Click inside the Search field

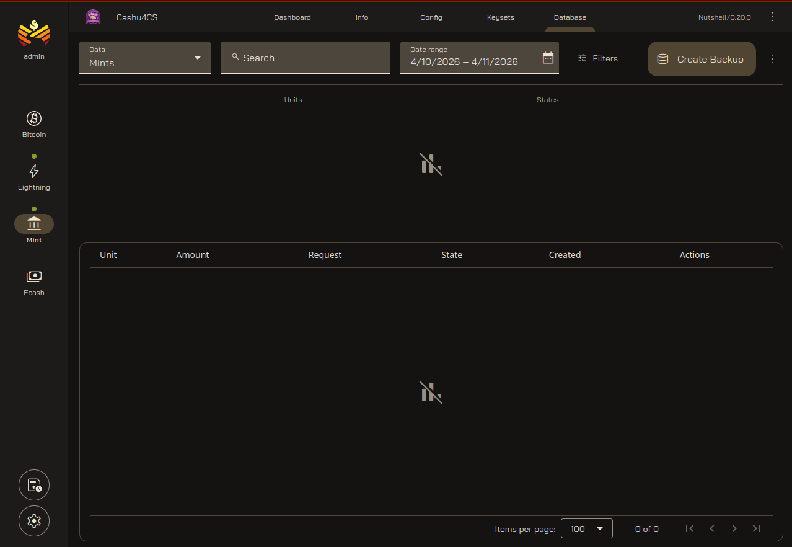(305, 58)
